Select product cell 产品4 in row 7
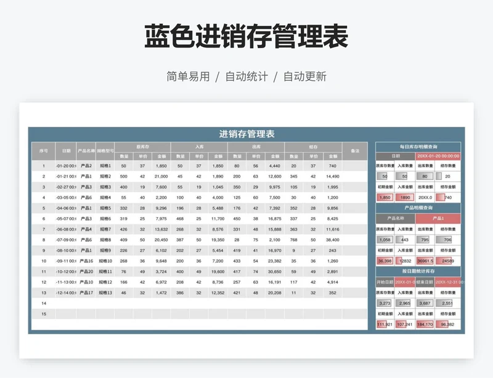The height and width of the screenshot is (378, 493). point(86,229)
